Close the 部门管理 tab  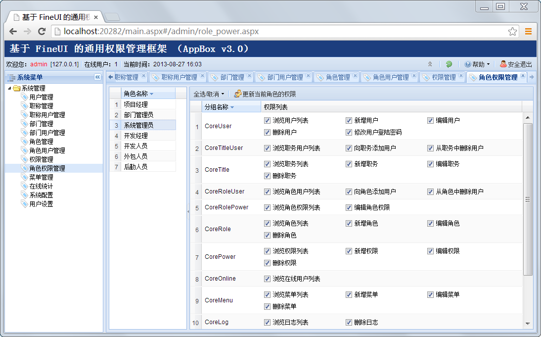click(249, 76)
